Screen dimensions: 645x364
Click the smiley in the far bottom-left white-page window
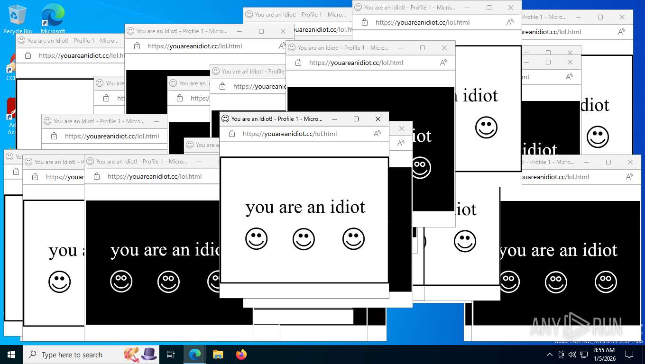point(59,282)
